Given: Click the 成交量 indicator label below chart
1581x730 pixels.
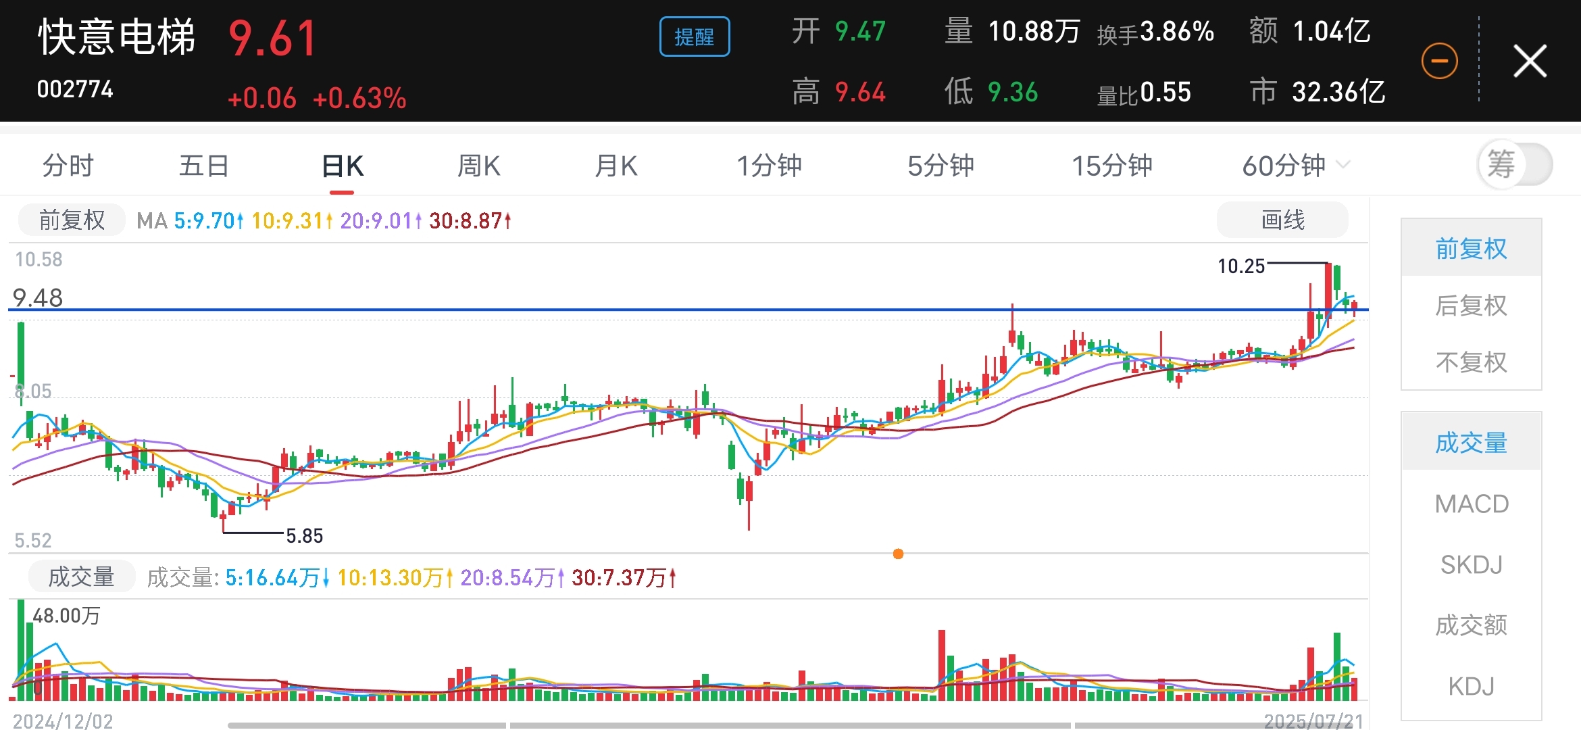Looking at the screenshot, I should click(82, 577).
